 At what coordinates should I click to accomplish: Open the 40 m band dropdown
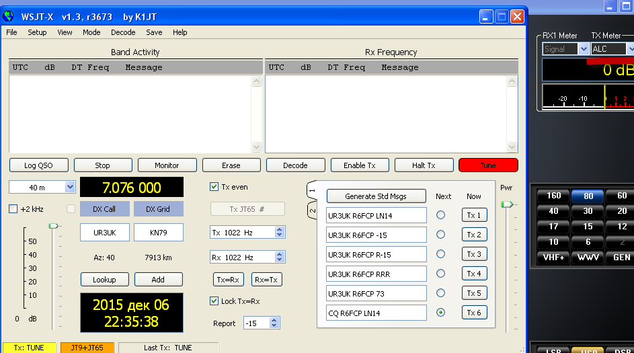[70, 187]
